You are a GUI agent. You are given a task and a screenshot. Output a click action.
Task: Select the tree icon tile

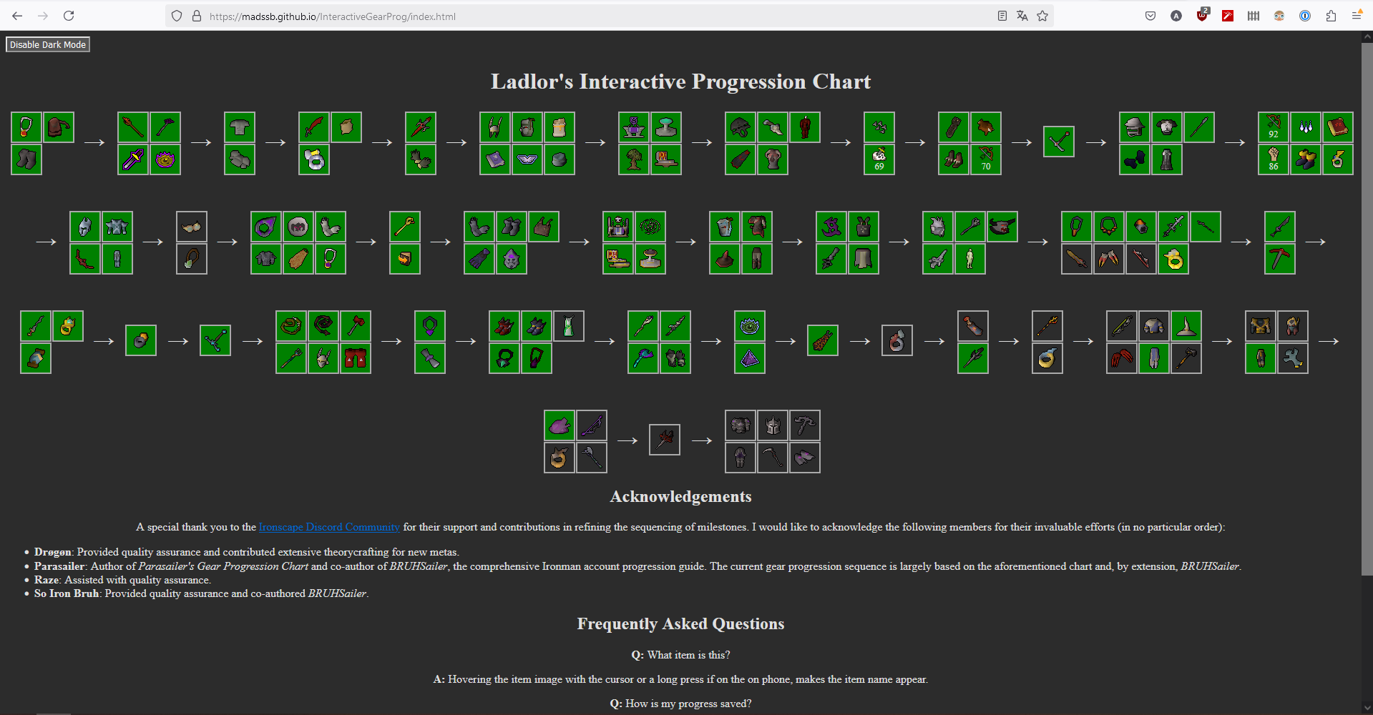(634, 159)
